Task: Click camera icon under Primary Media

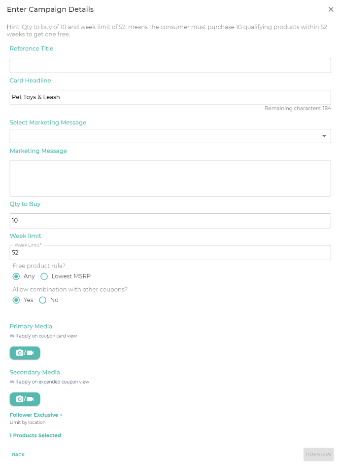Action: 20,352
